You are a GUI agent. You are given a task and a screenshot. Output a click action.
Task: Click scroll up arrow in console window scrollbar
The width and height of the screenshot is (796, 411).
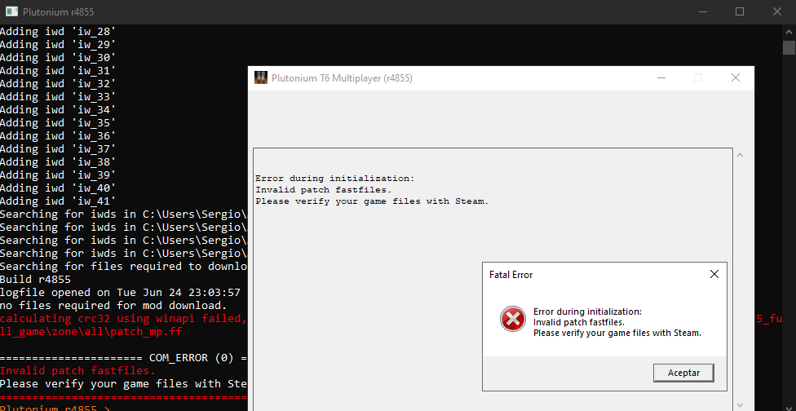(x=789, y=32)
